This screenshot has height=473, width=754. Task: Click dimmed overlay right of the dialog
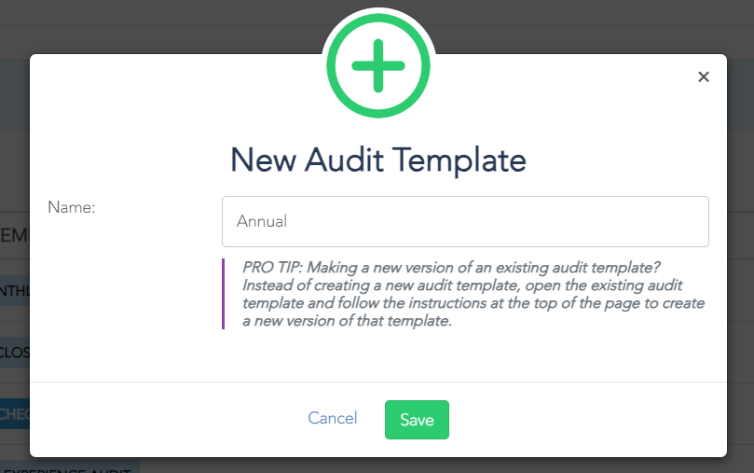coord(741,241)
